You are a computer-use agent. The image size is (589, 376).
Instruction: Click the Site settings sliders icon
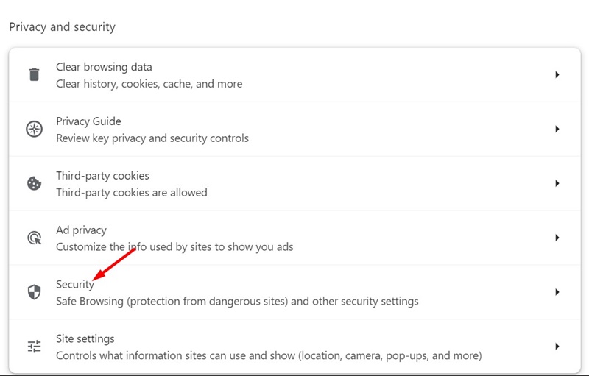click(34, 347)
